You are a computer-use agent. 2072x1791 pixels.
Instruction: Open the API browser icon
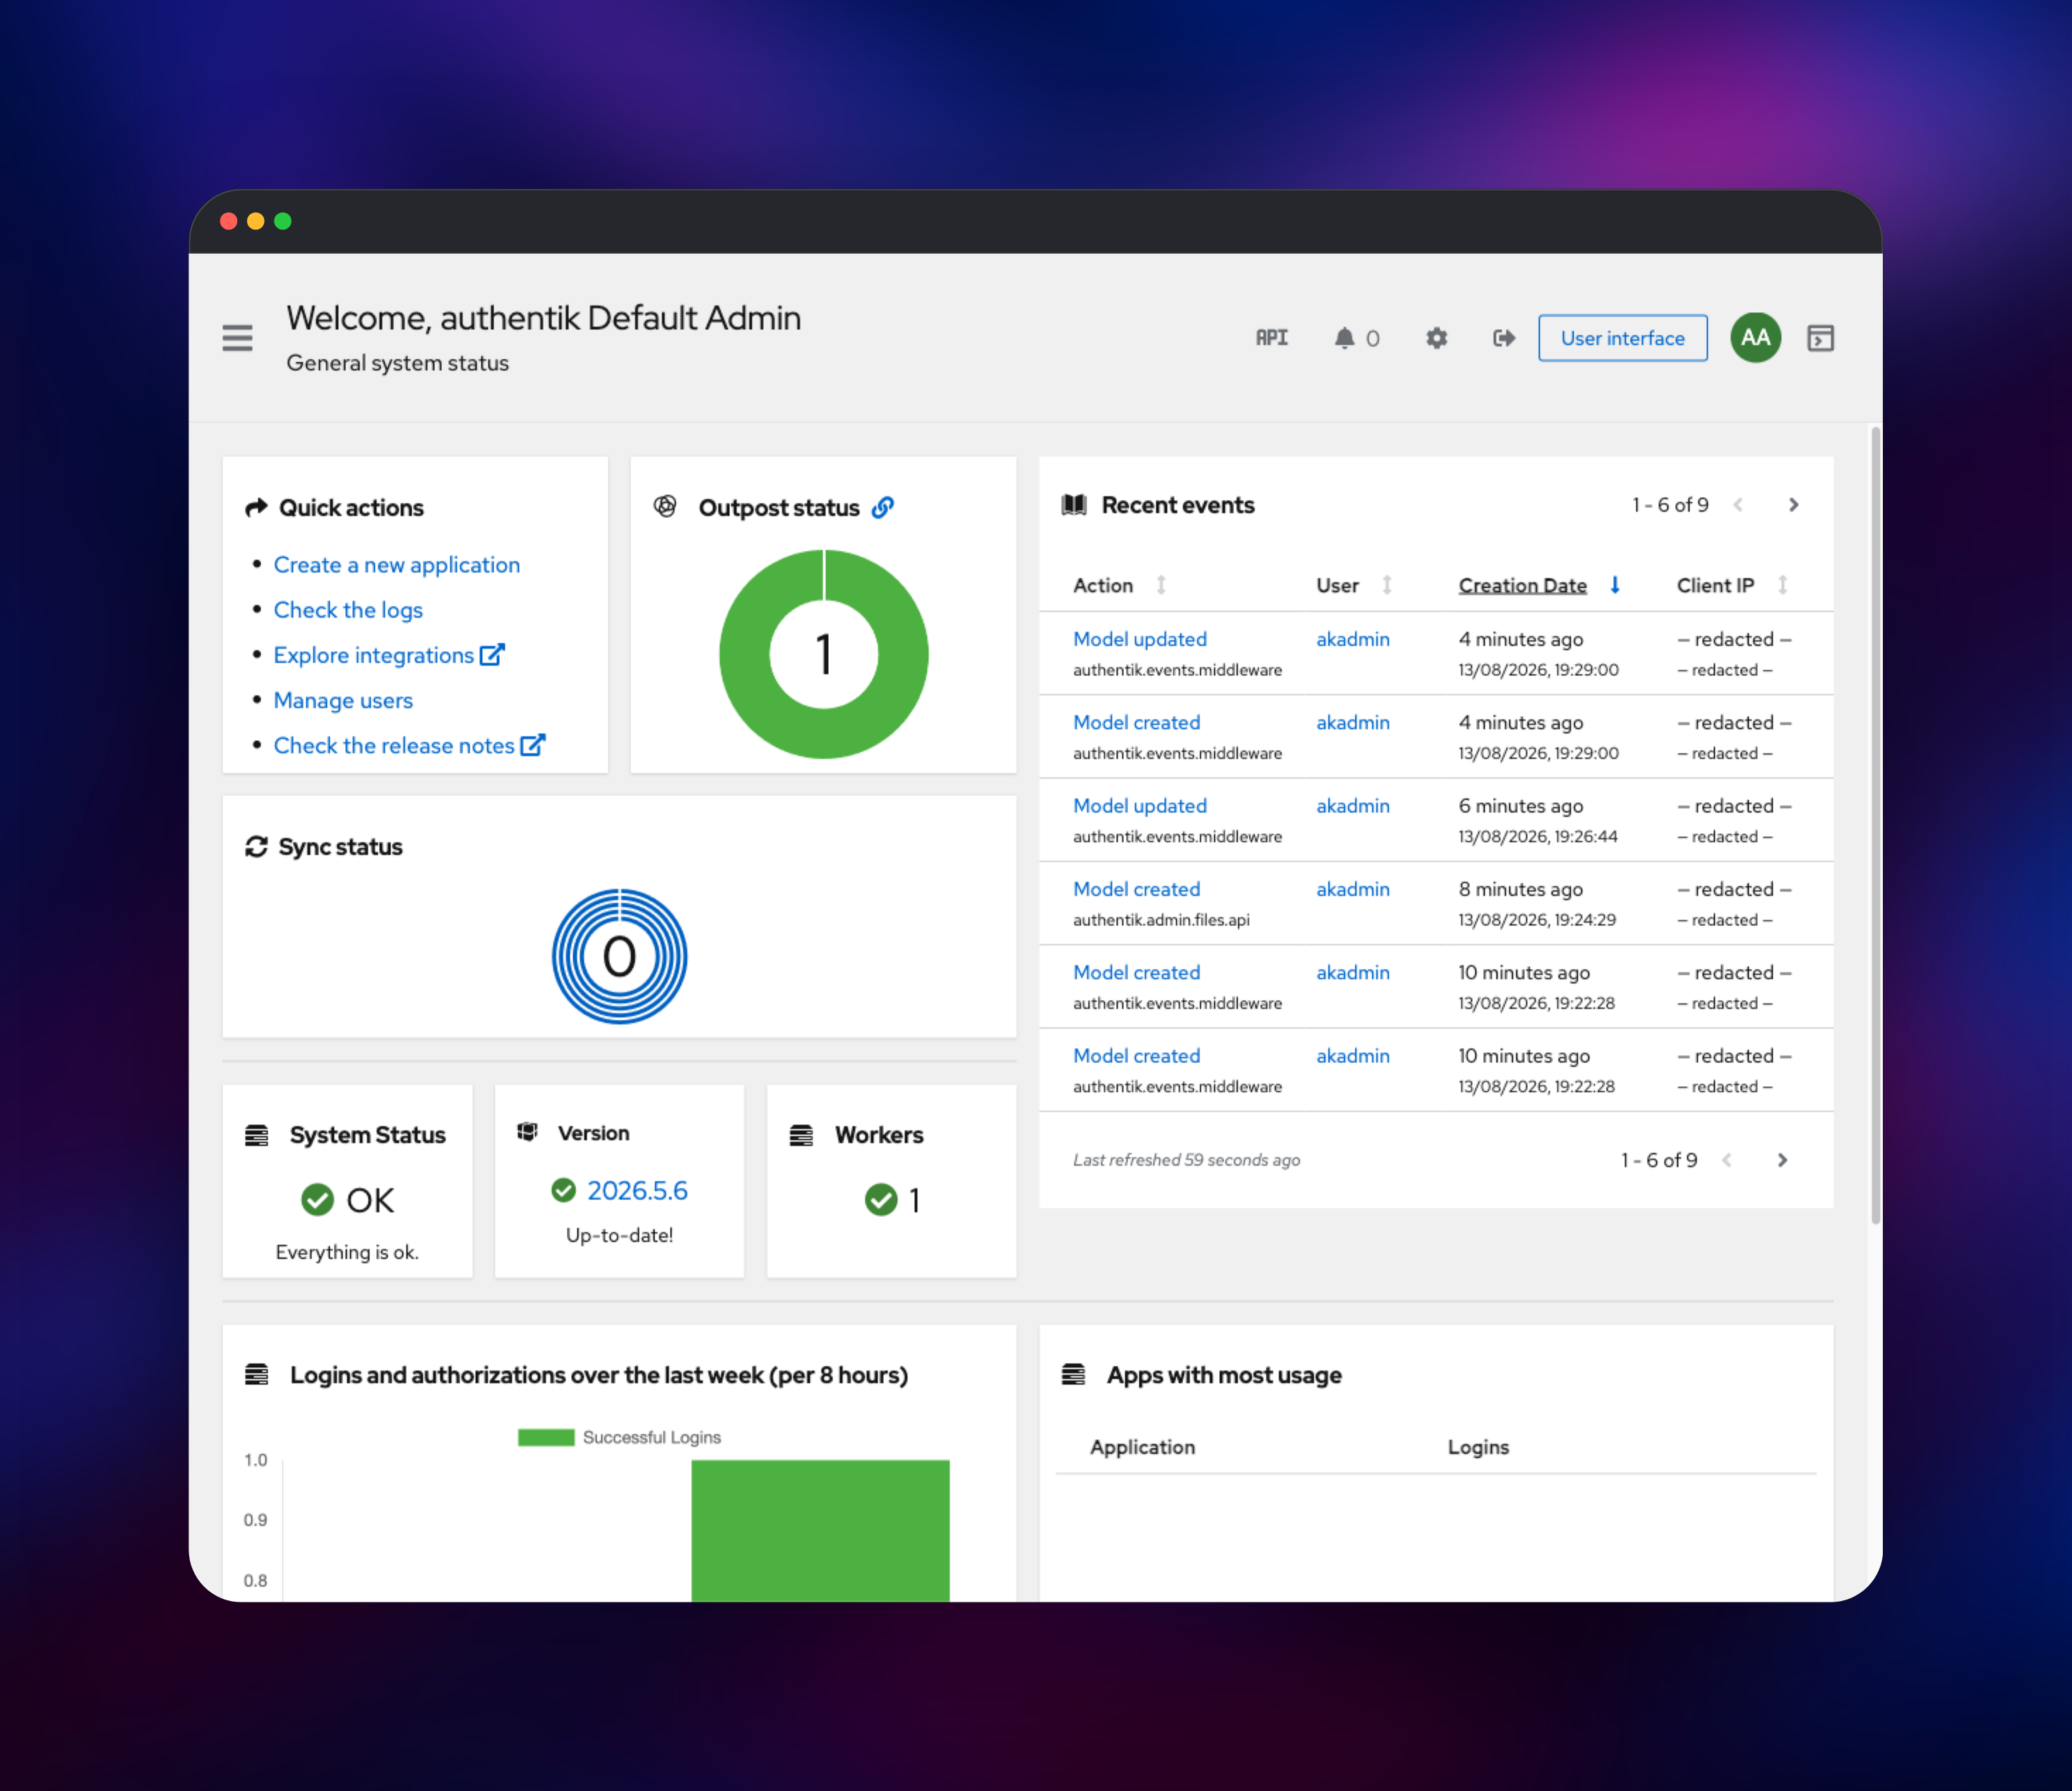[x=1271, y=338]
